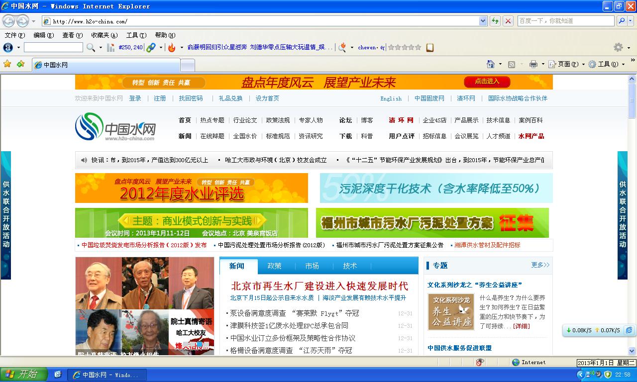Viewport: 637px width, 382px height.
Task: Click the Alexa toolbar logo icon
Action: point(8,47)
